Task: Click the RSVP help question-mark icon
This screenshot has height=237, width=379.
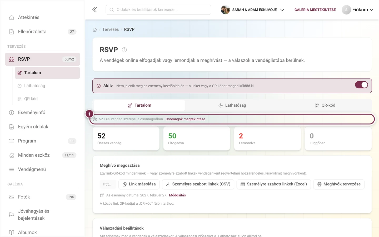Action: [124, 50]
